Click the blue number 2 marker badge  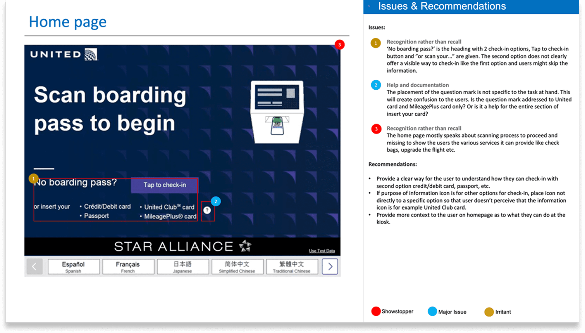point(216,201)
